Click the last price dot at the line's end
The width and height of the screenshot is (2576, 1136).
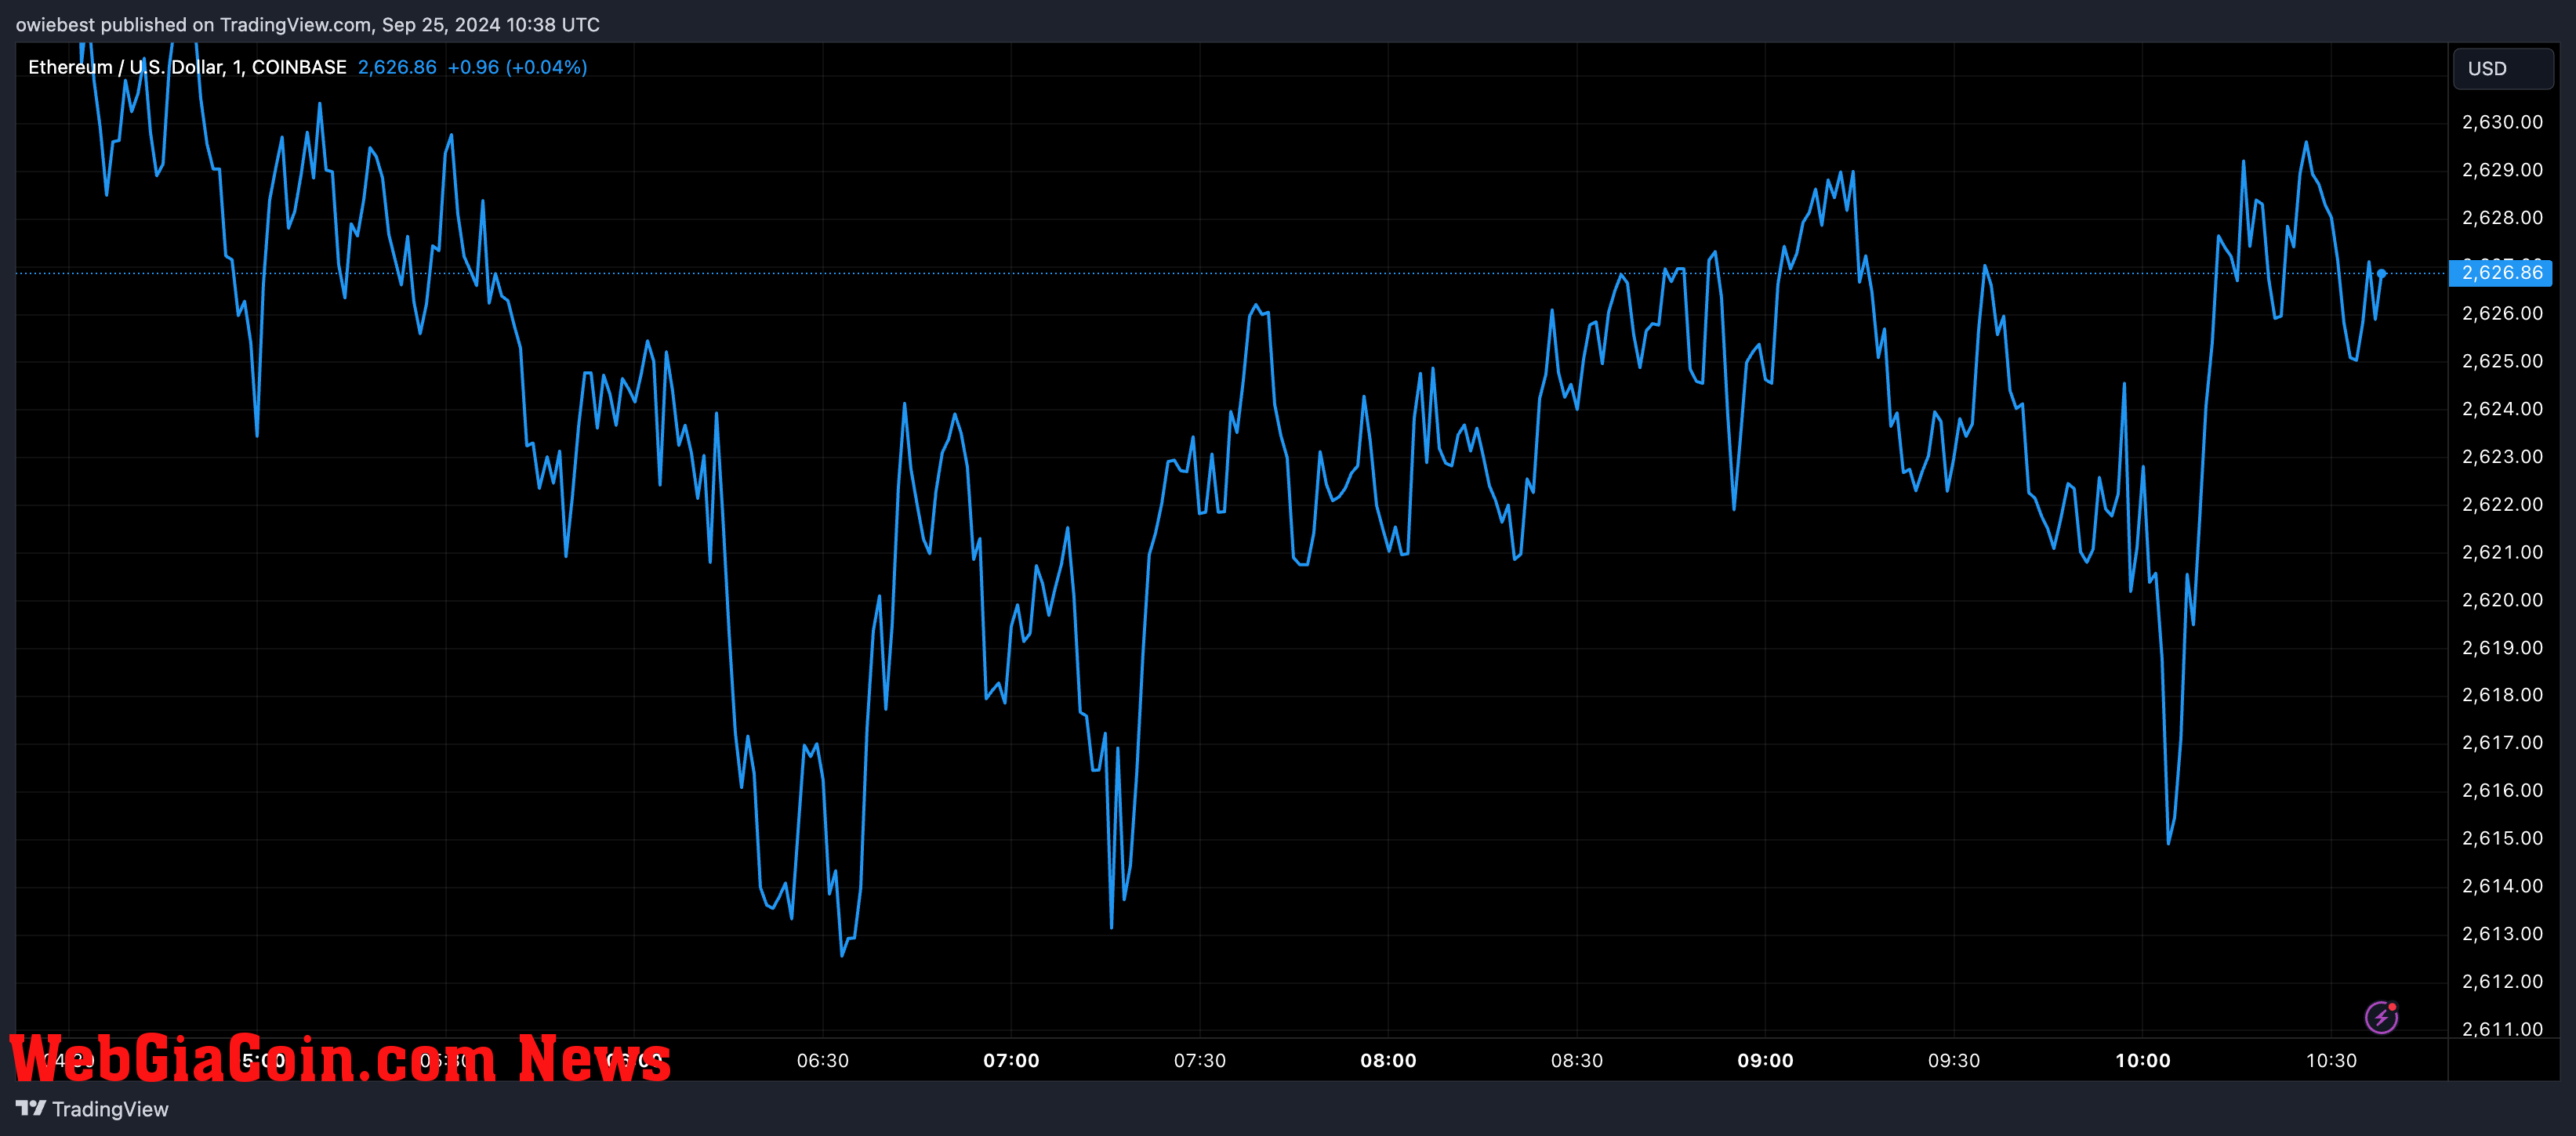[2382, 273]
